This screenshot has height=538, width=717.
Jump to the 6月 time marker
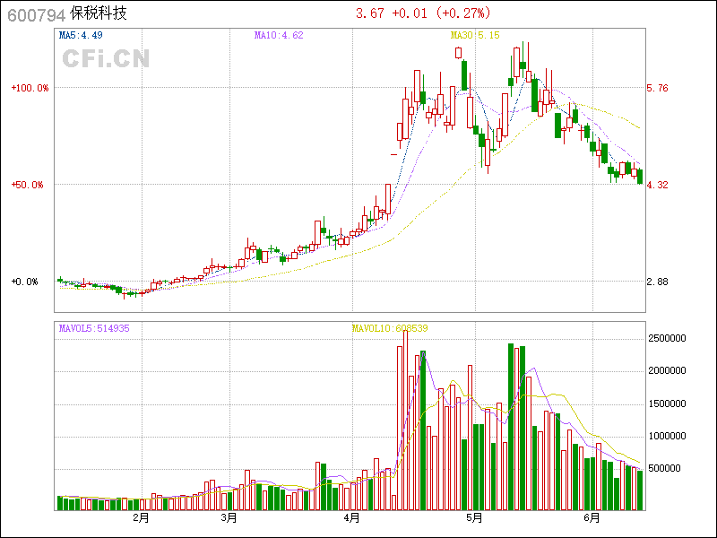click(591, 518)
